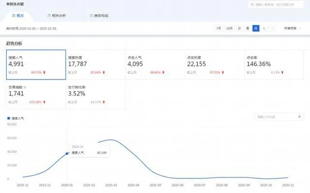The width and height of the screenshot is (310, 193).
Task: Click the 趋势分析 section heading
Action: pyautogui.click(x=14, y=44)
